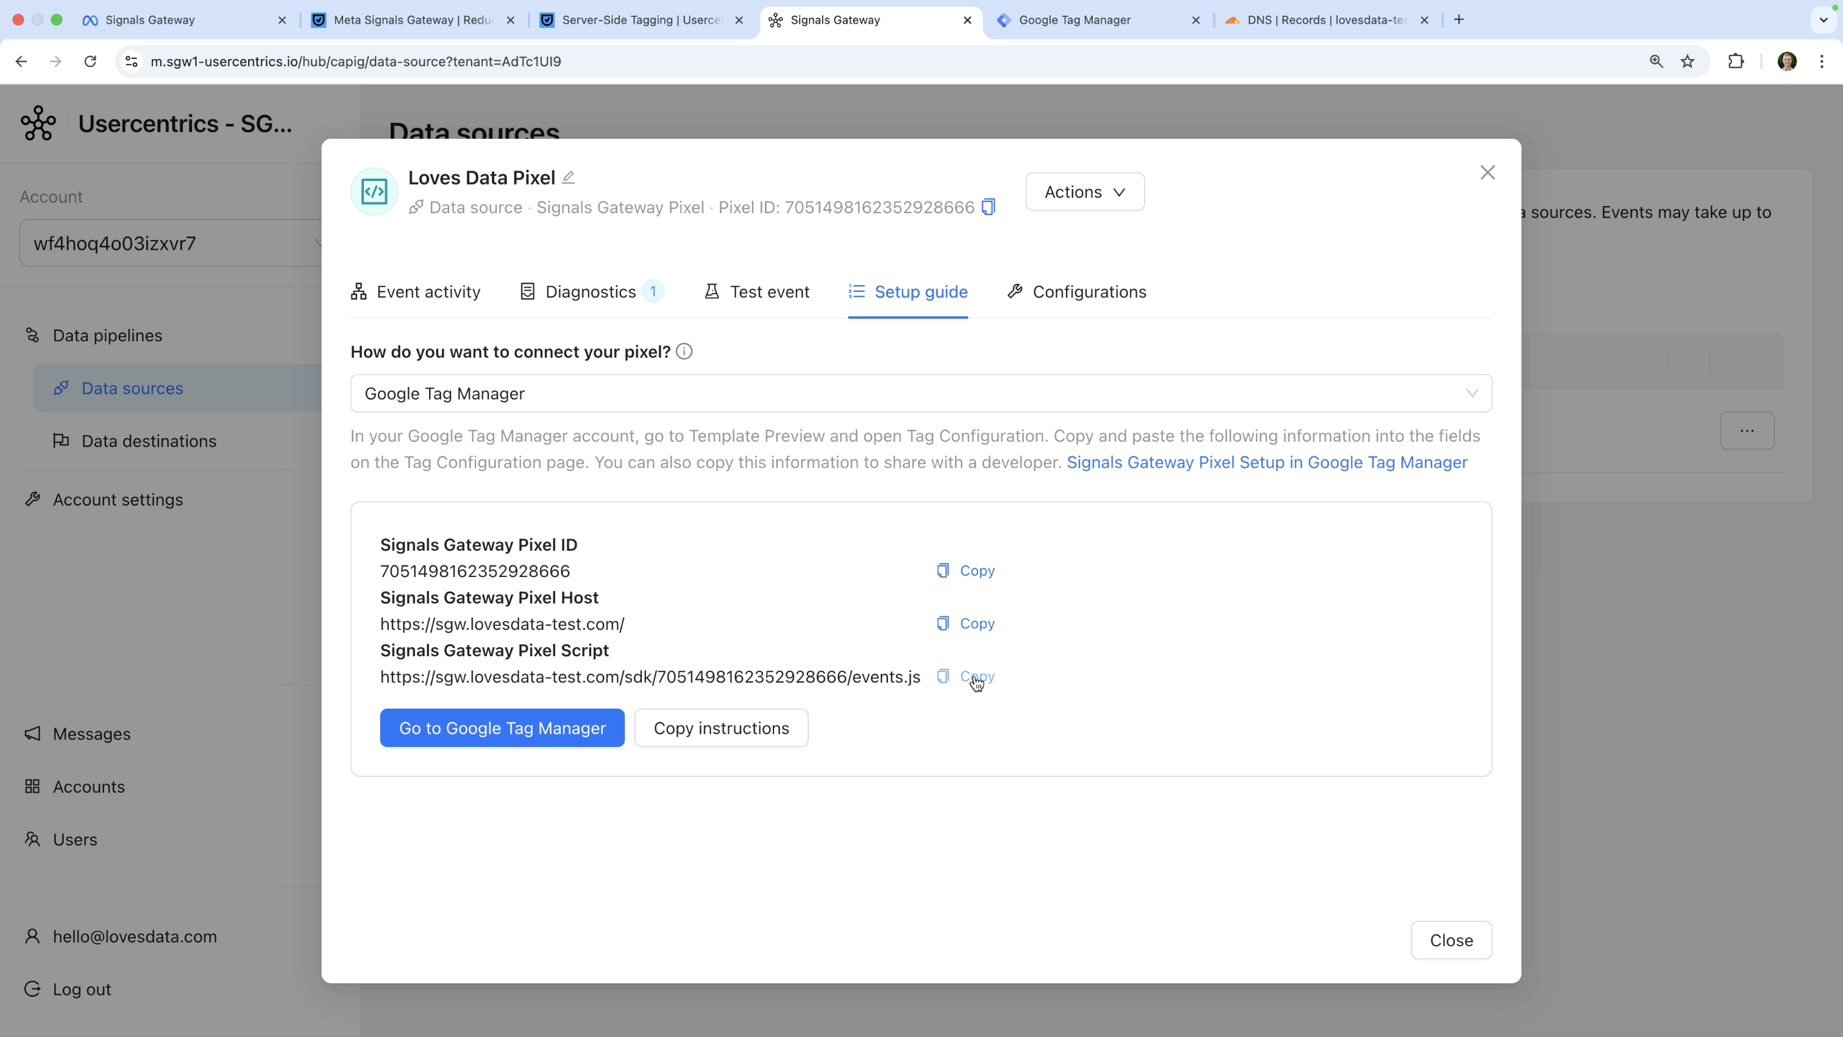
Task: Open Signals Gateway Pixel Setup in GTM link
Action: [1267, 462]
